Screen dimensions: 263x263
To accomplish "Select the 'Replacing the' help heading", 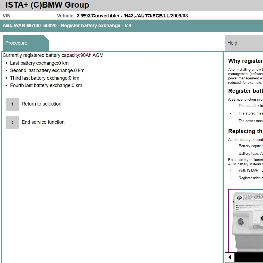I will point(245,131).
